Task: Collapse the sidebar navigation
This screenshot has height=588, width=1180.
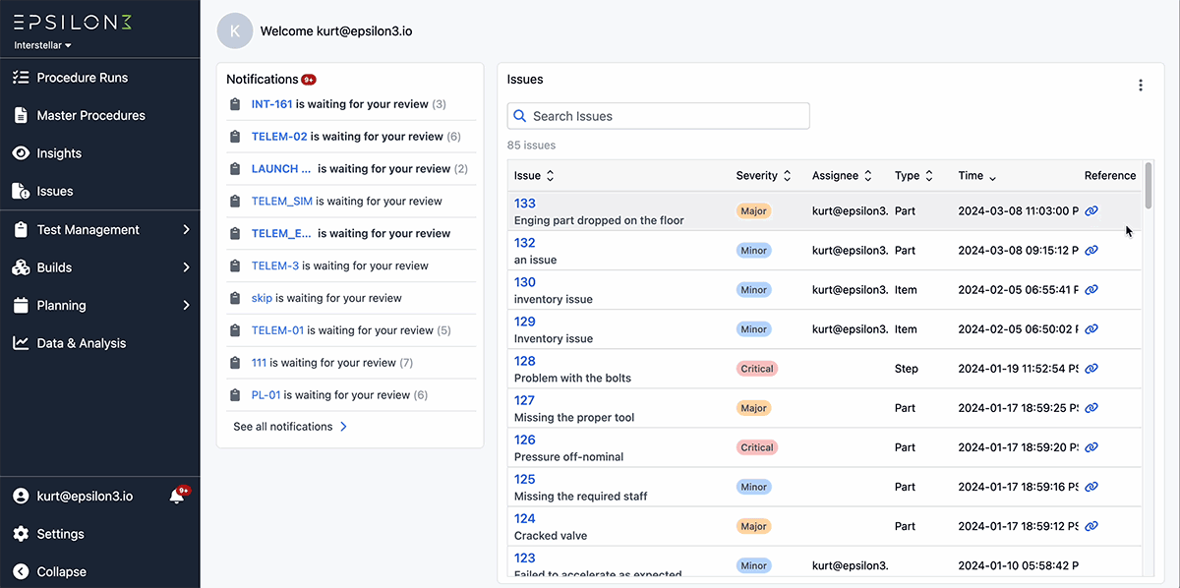Action: [x=61, y=572]
